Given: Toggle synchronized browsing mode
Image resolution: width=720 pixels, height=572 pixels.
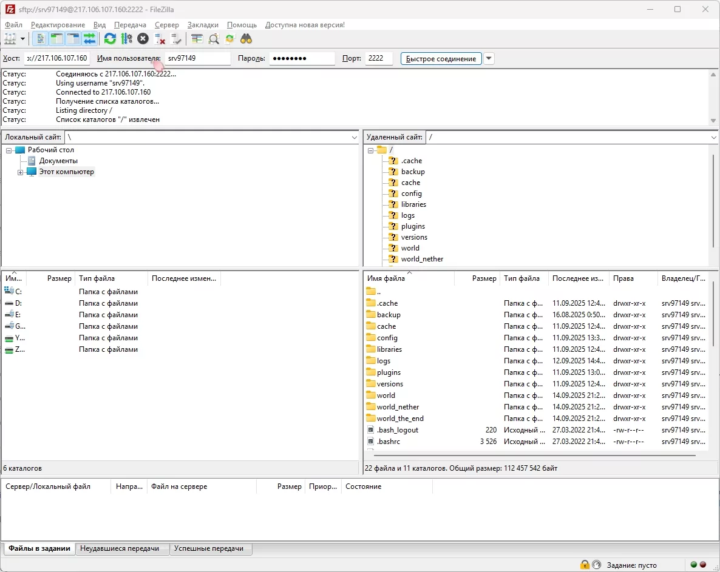Looking at the screenshot, I should tap(229, 38).
